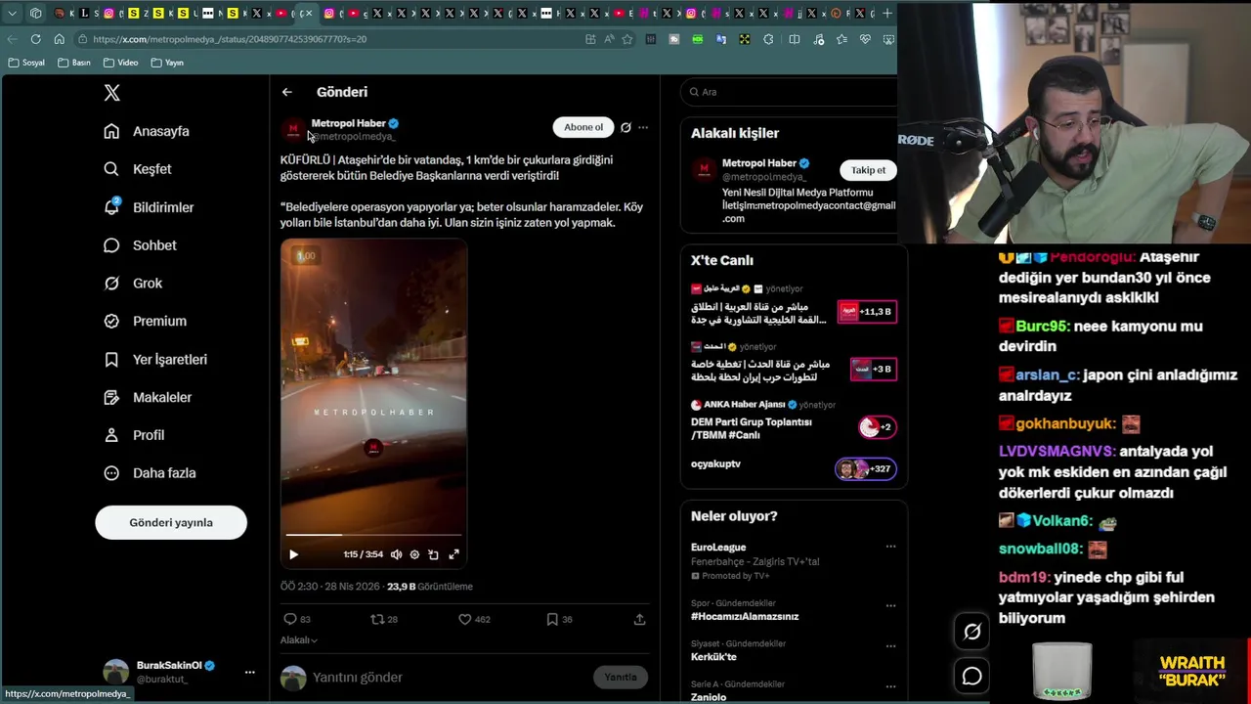
Task: Open more options for Kerkük'te trend
Action: (x=890, y=645)
